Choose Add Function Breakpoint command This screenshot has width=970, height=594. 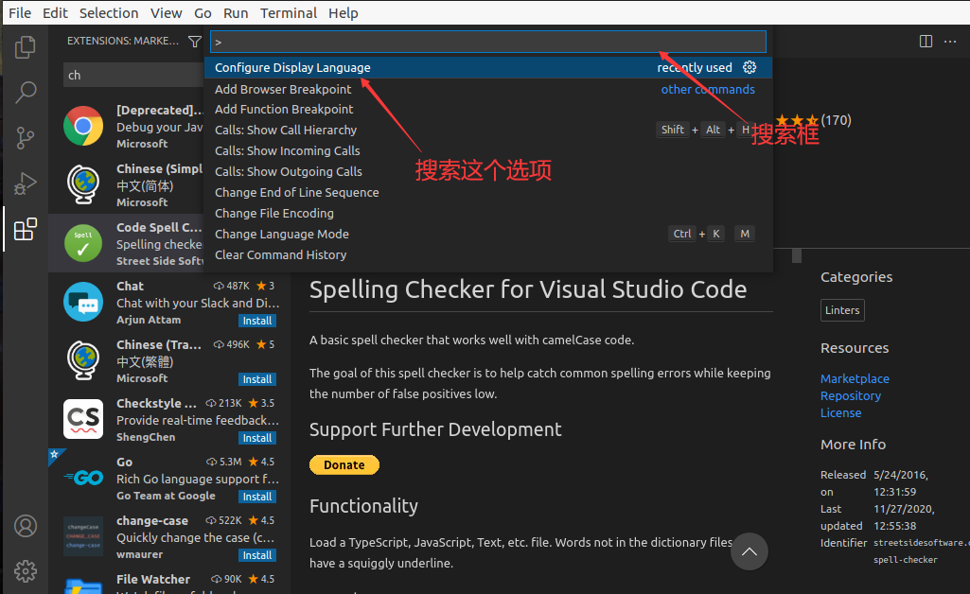coord(488,110)
